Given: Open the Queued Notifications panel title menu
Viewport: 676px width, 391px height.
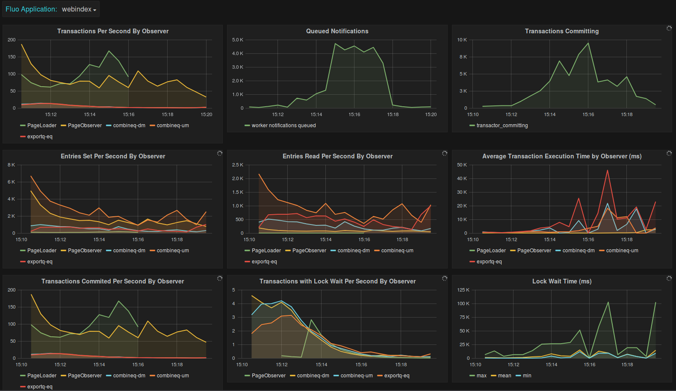Looking at the screenshot, I should 337,31.
